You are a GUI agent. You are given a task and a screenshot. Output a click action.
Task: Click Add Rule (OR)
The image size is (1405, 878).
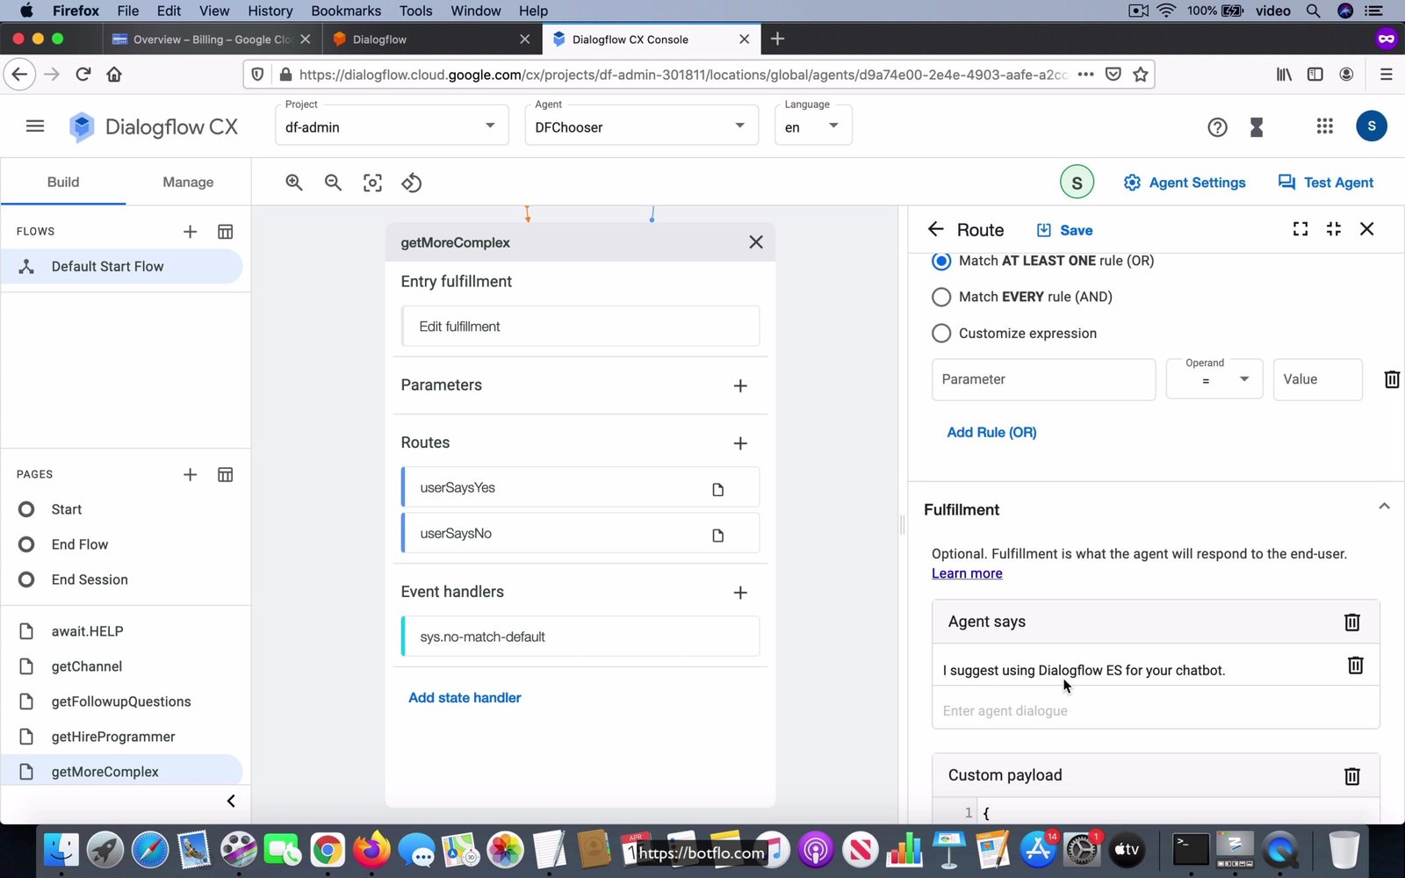(x=991, y=432)
